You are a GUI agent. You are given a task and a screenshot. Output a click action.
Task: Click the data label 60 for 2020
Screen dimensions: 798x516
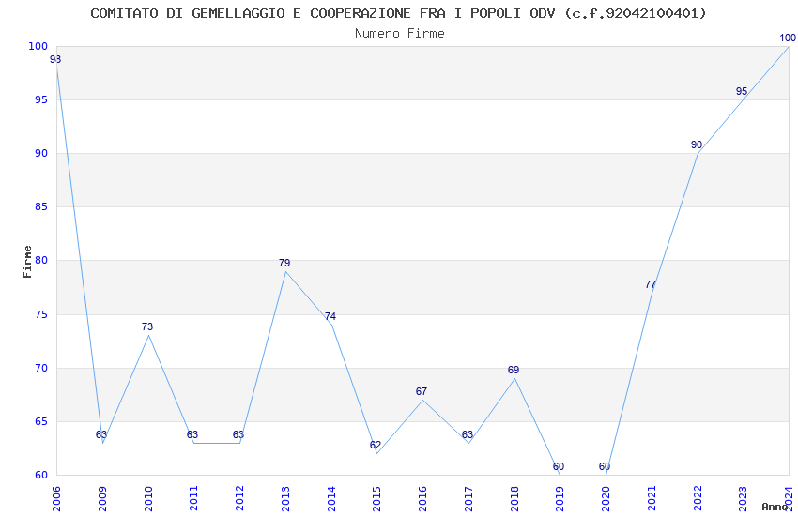[604, 466]
